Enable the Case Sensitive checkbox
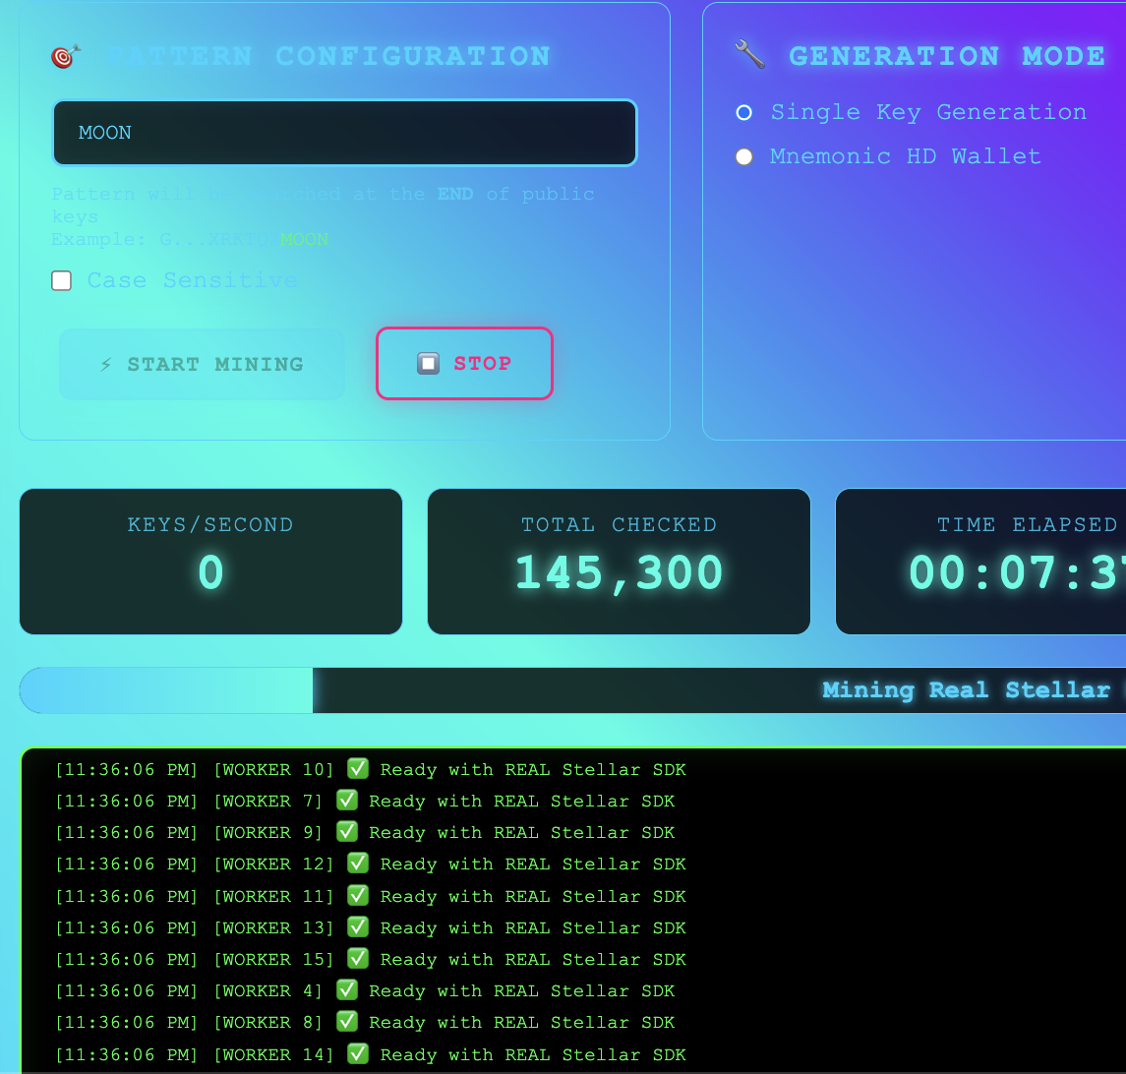Screen dimensions: 1126x1074 [62, 281]
